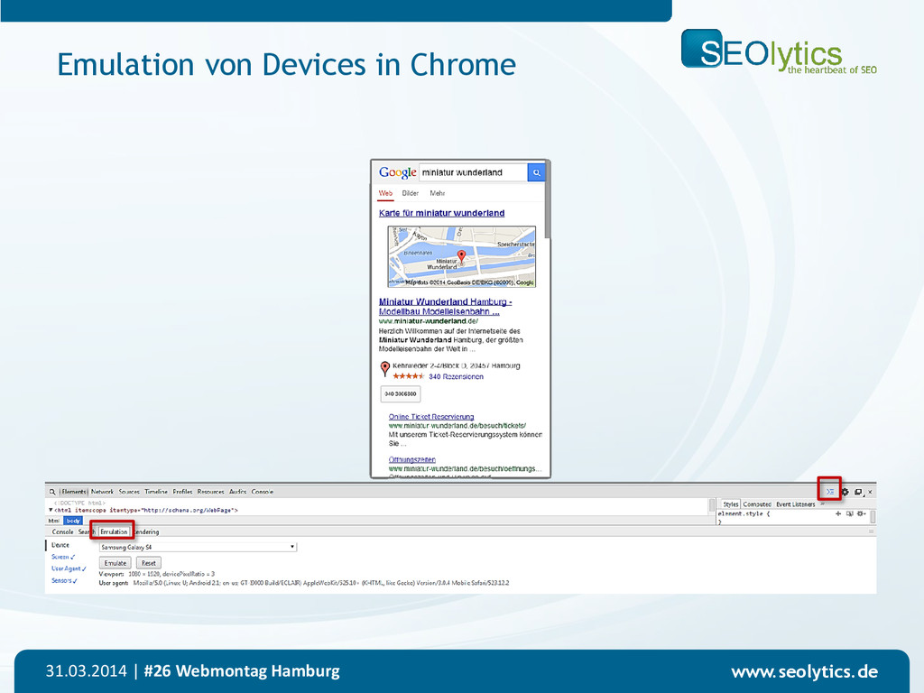
Task: Toggle element state icon in Styles pane
Action: click(849, 513)
